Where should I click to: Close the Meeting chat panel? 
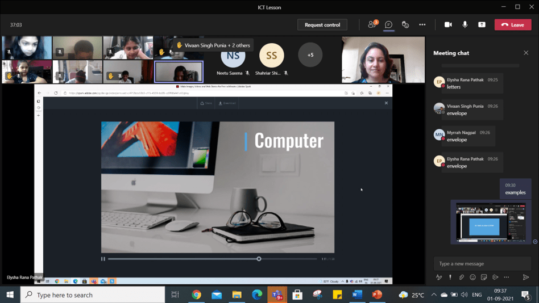click(526, 53)
